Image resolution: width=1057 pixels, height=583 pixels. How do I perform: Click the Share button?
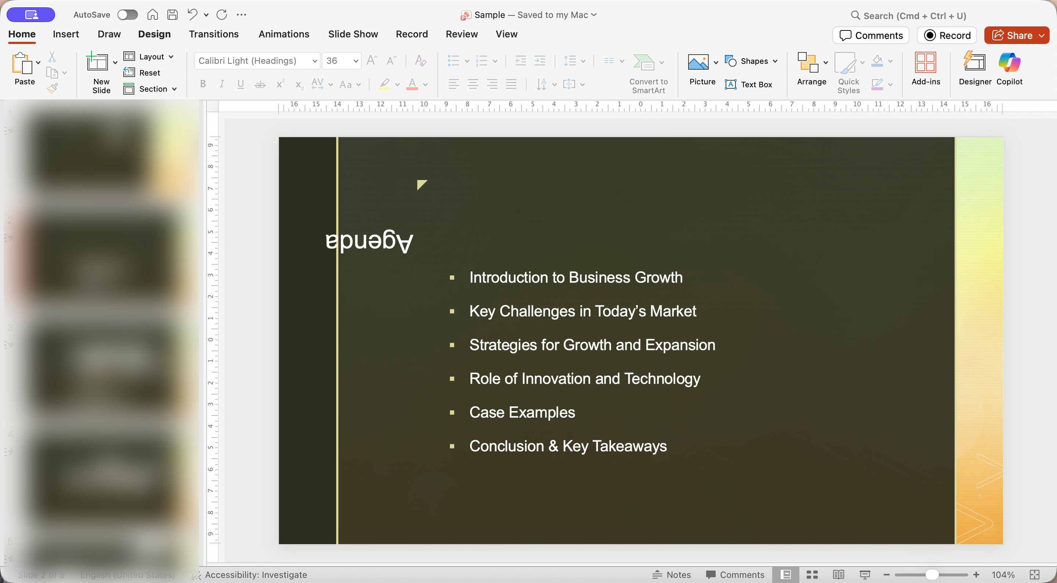coord(1011,35)
